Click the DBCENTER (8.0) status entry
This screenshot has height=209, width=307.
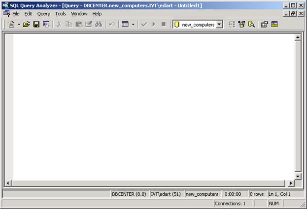tap(129, 194)
